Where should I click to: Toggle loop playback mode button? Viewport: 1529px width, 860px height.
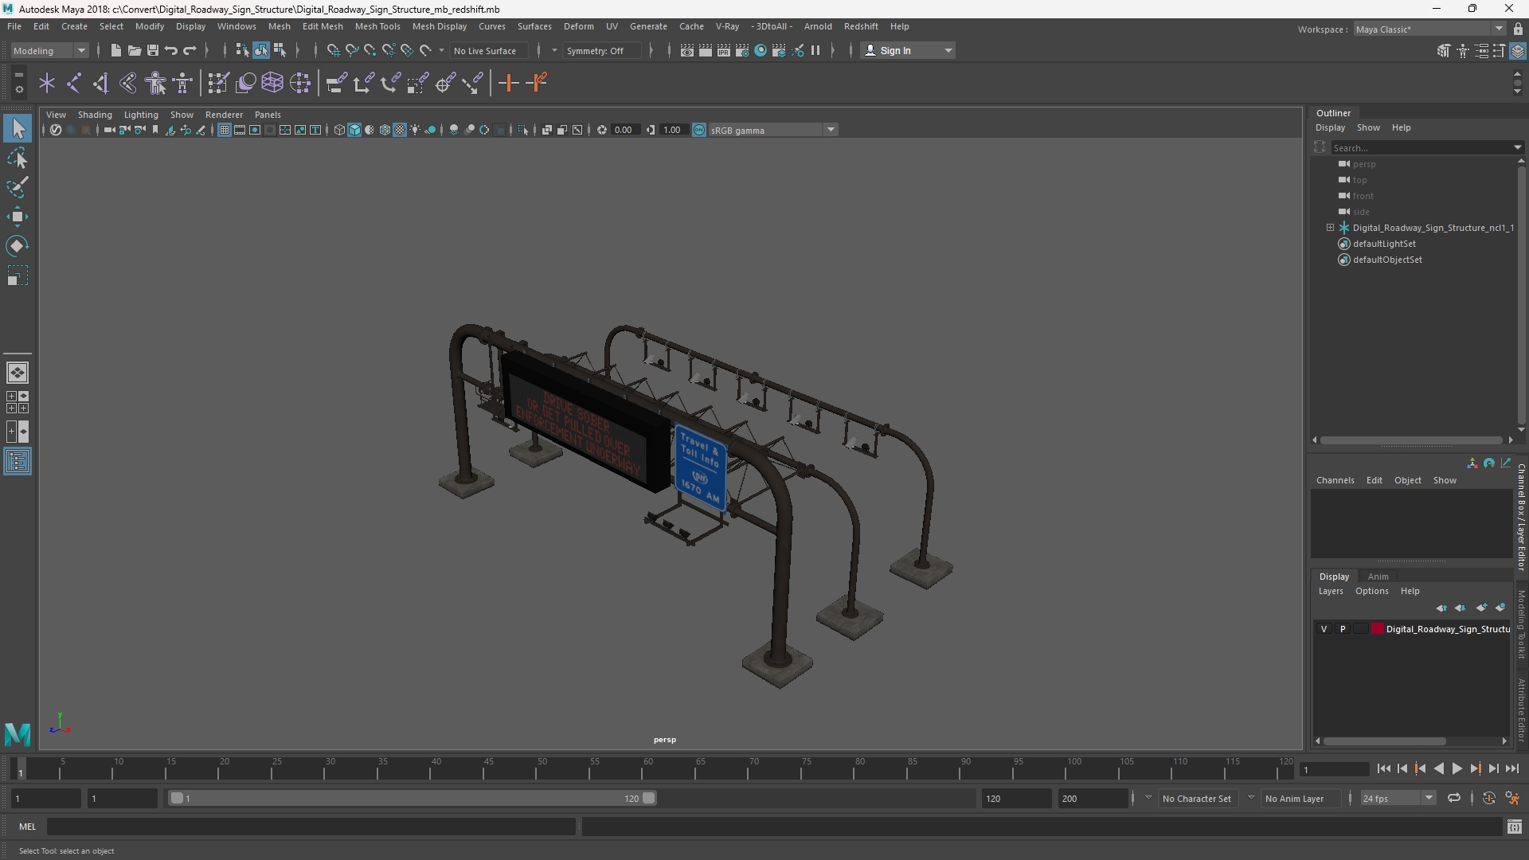pos(1454,798)
